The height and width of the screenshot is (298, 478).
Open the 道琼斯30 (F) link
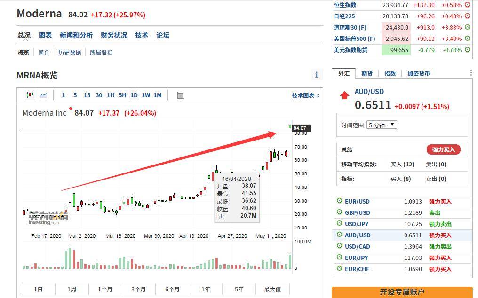(x=350, y=27)
